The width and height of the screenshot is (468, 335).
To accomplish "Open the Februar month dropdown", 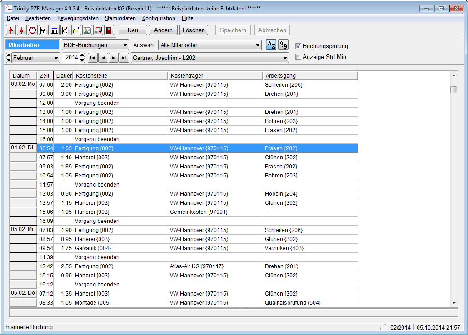I will tap(56, 58).
